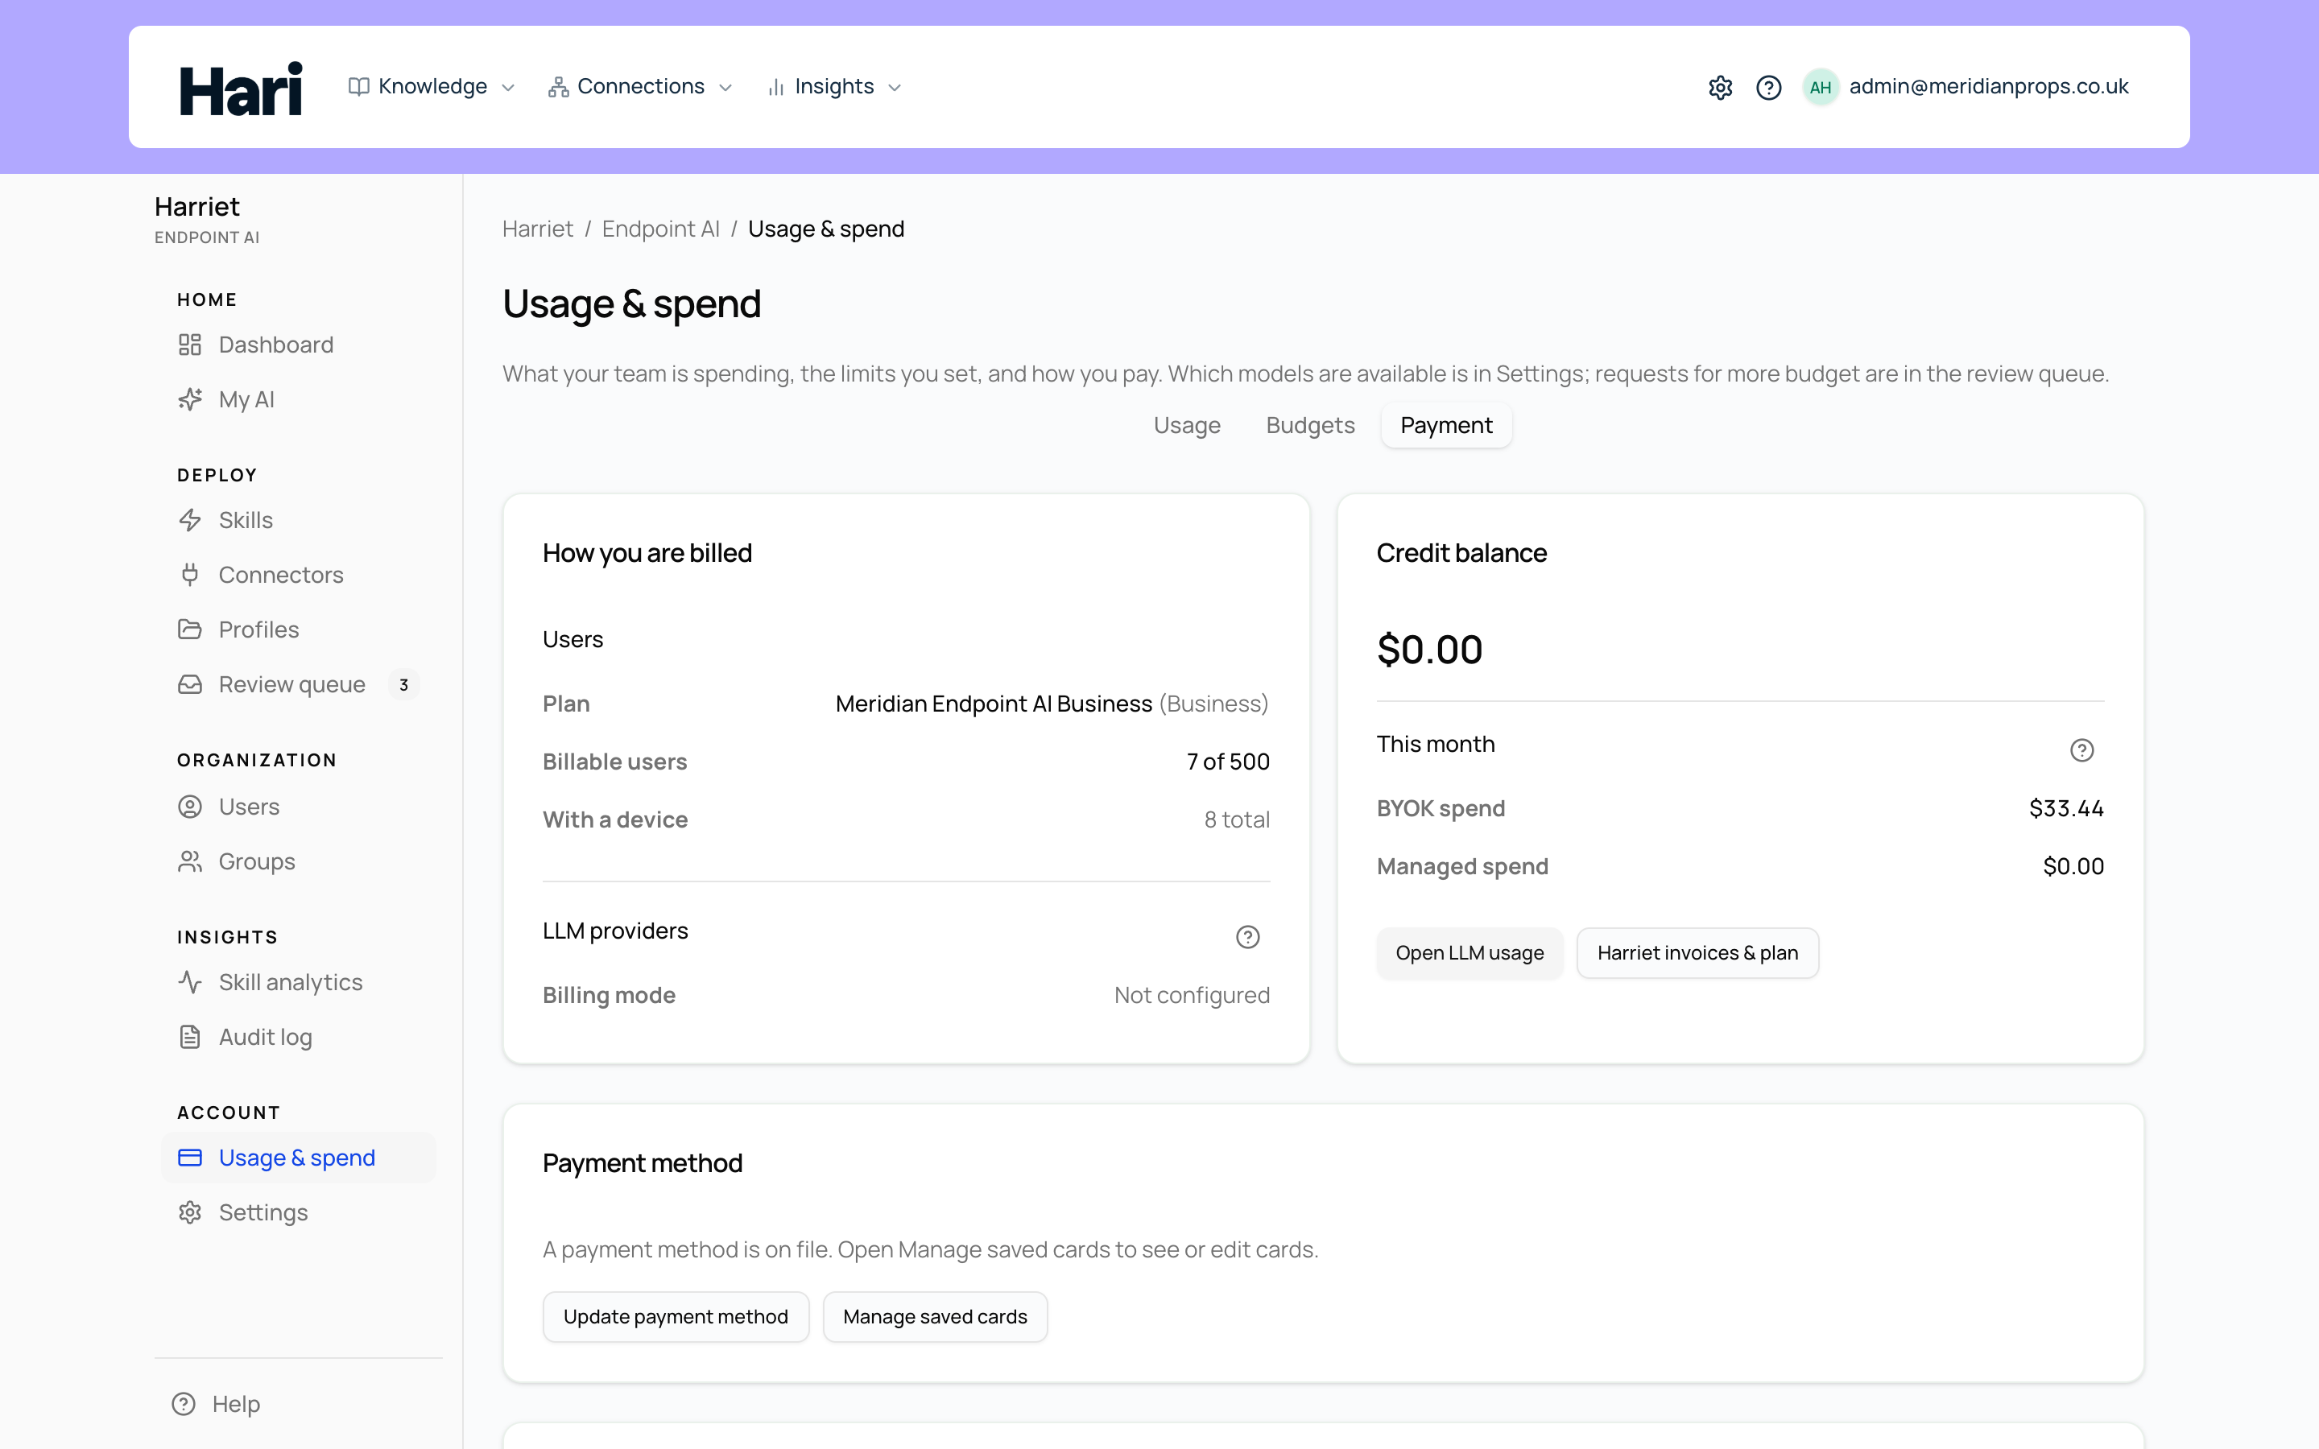The width and height of the screenshot is (2319, 1449).
Task: Click the Groups people icon
Action: pyautogui.click(x=190, y=861)
